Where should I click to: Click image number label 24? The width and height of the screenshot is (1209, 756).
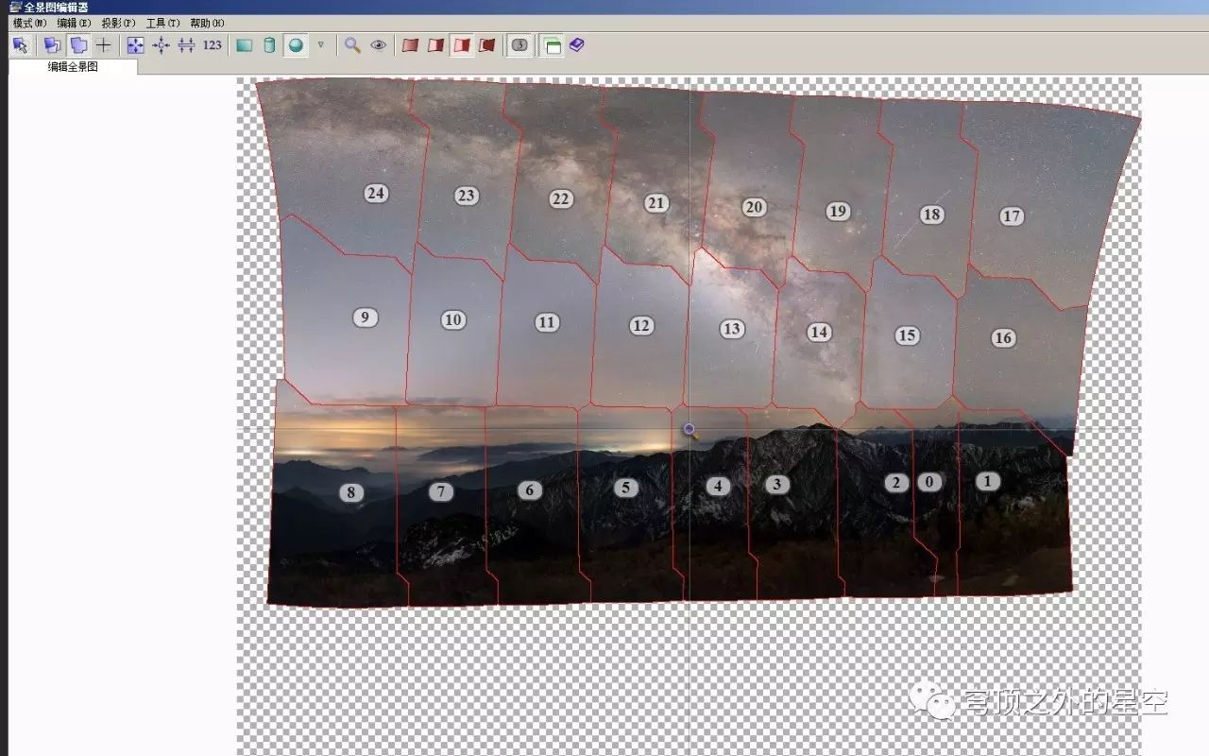point(376,194)
